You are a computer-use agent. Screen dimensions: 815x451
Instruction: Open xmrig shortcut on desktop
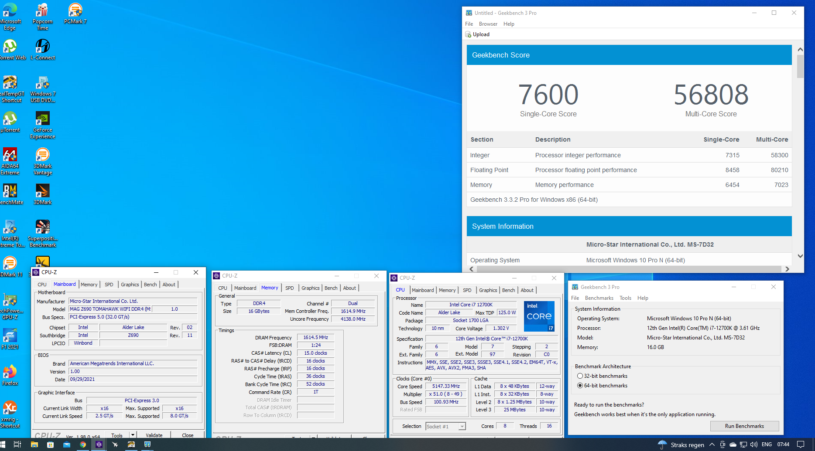pos(10,414)
